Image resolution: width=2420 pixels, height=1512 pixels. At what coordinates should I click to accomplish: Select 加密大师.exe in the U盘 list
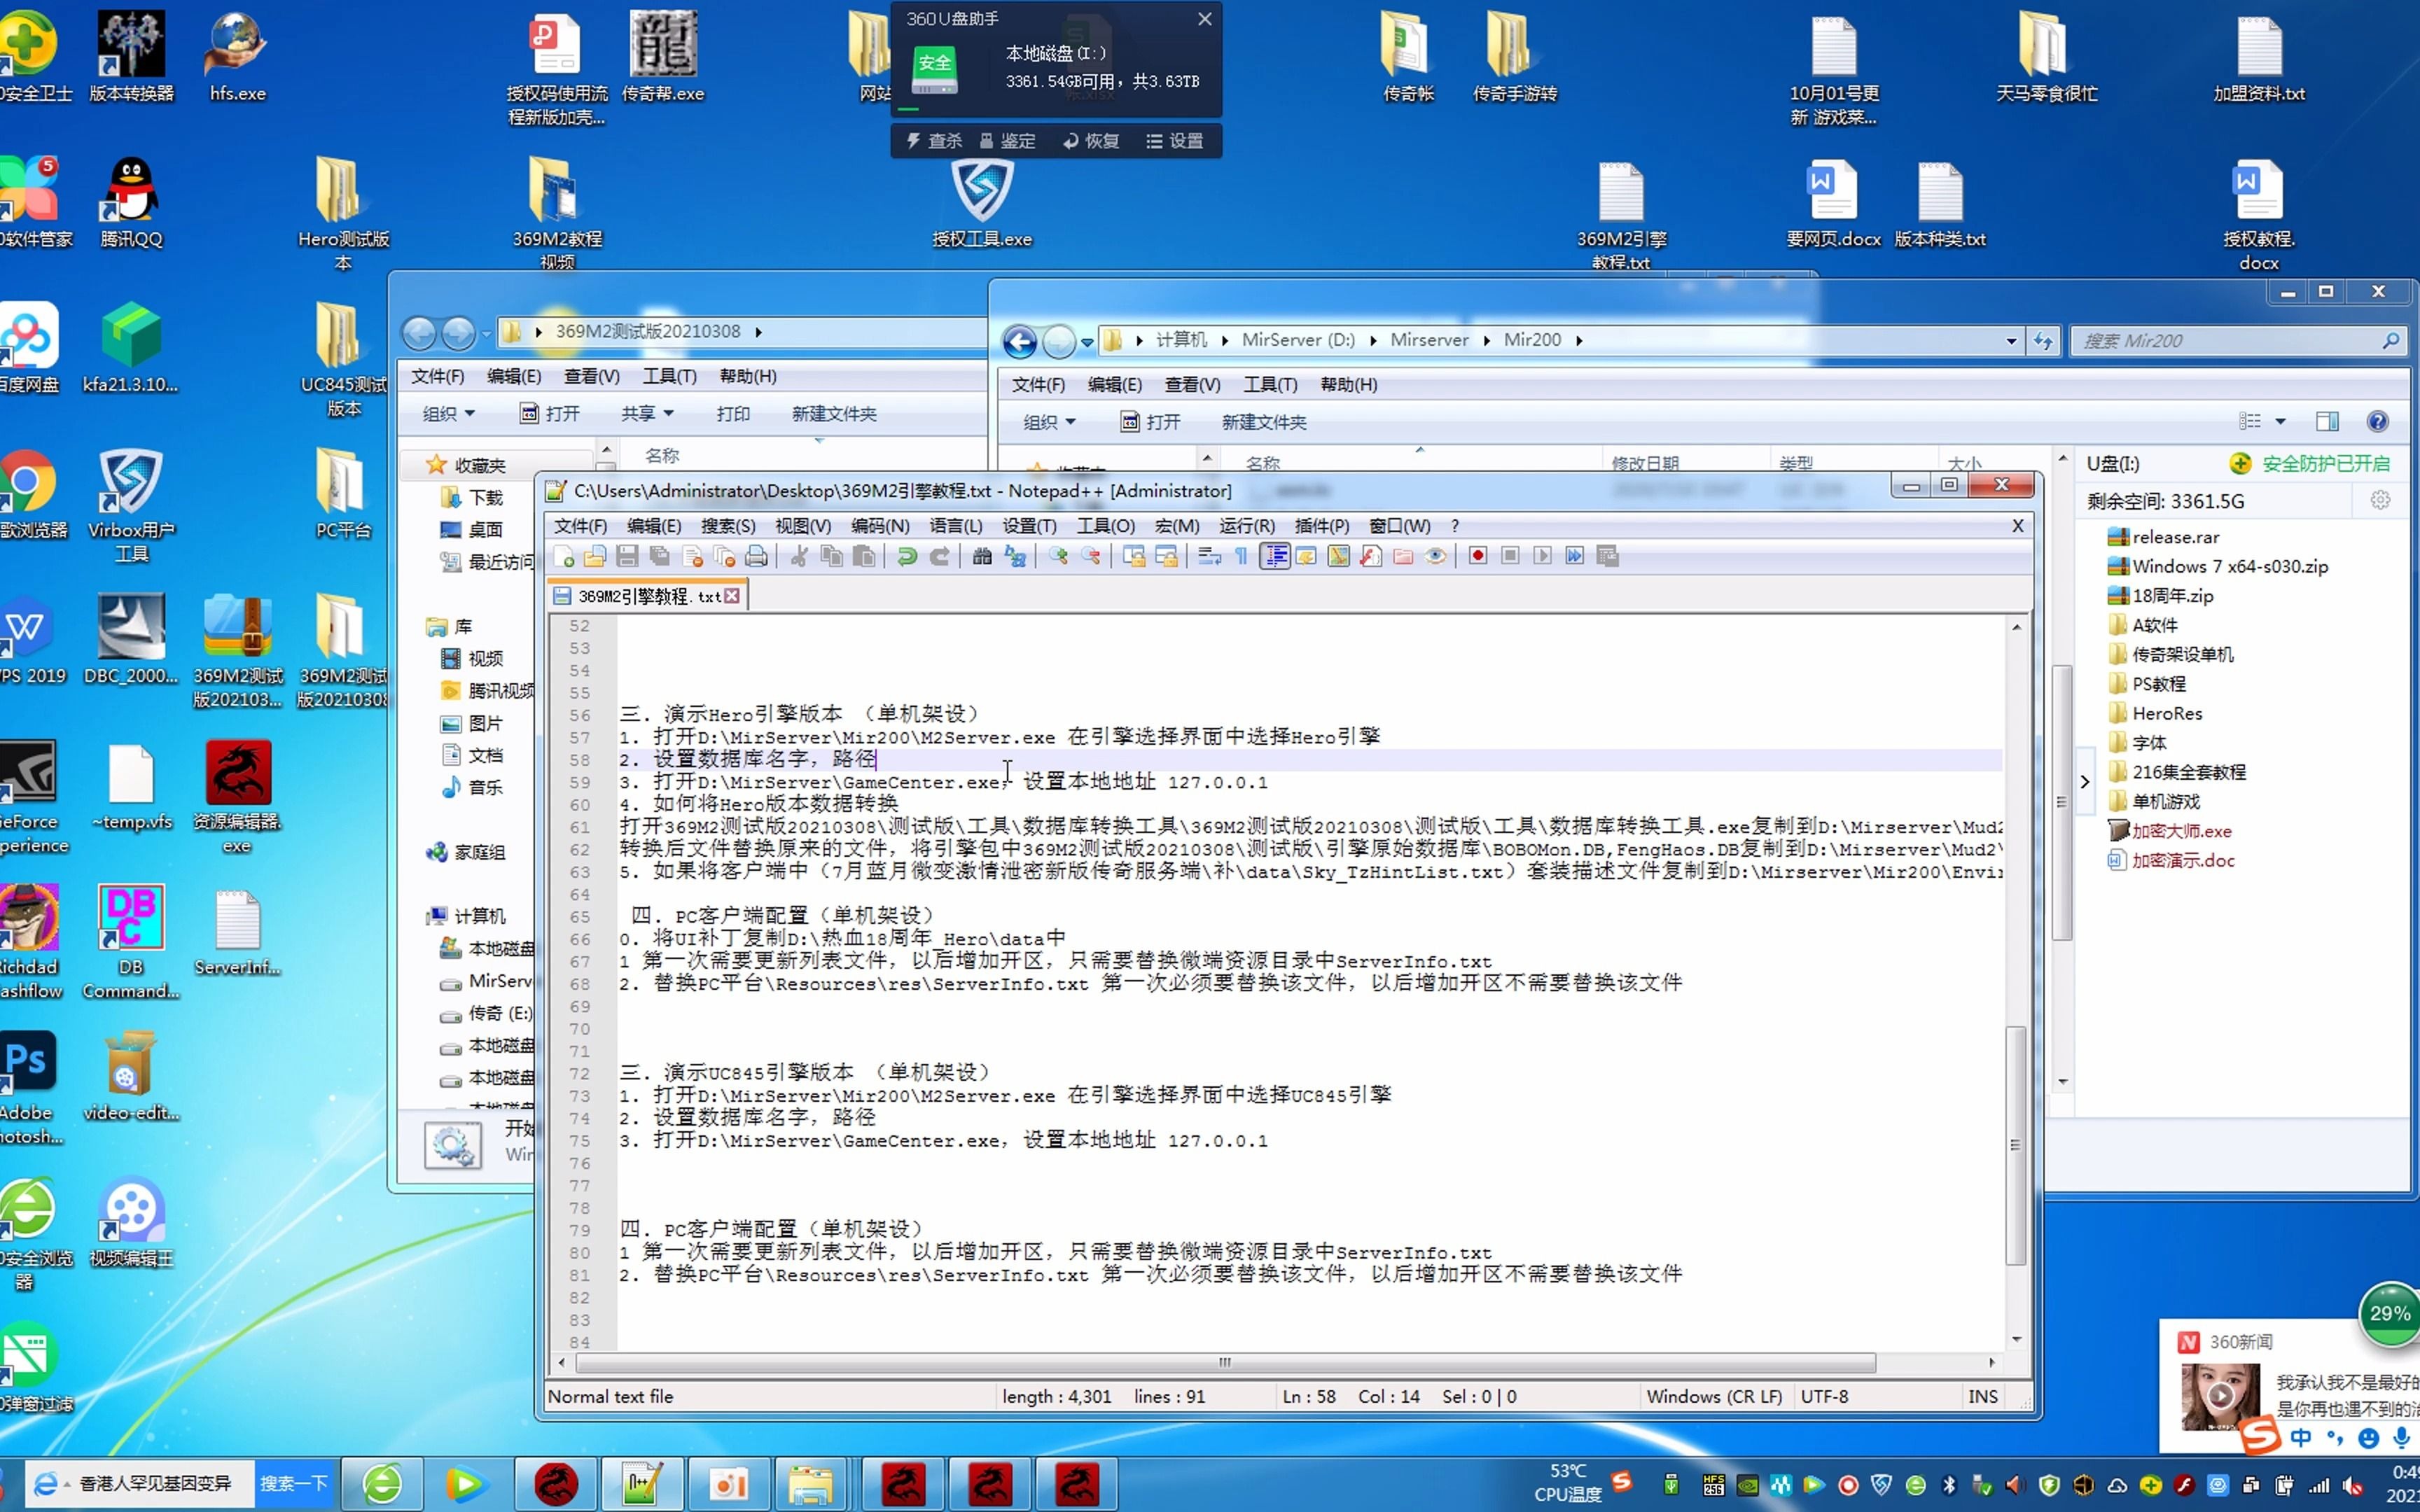[2169, 831]
